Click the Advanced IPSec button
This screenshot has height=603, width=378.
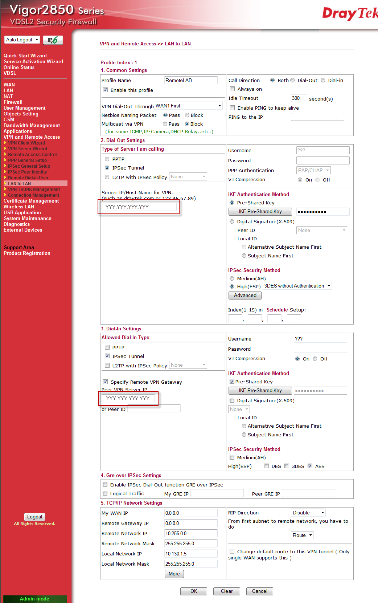[x=245, y=295]
